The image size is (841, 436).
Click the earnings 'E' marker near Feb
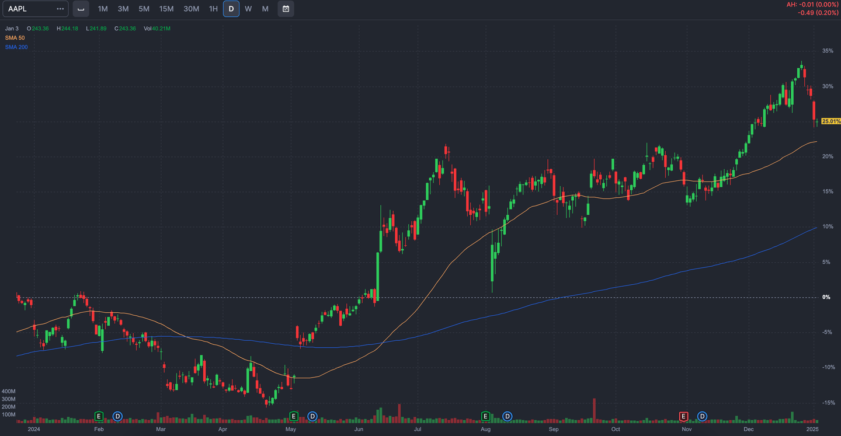(x=99, y=417)
